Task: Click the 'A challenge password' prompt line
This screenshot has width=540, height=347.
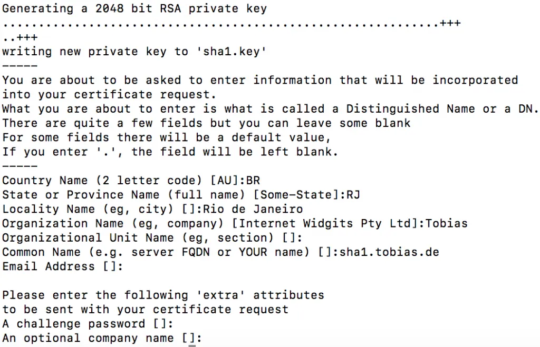Action: [88, 324]
